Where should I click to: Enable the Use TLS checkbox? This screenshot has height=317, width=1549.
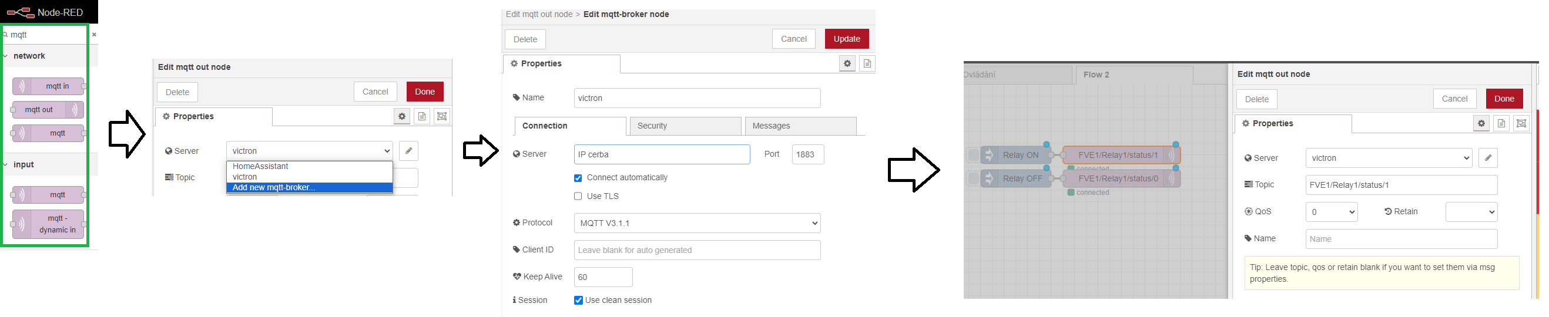pyautogui.click(x=578, y=196)
